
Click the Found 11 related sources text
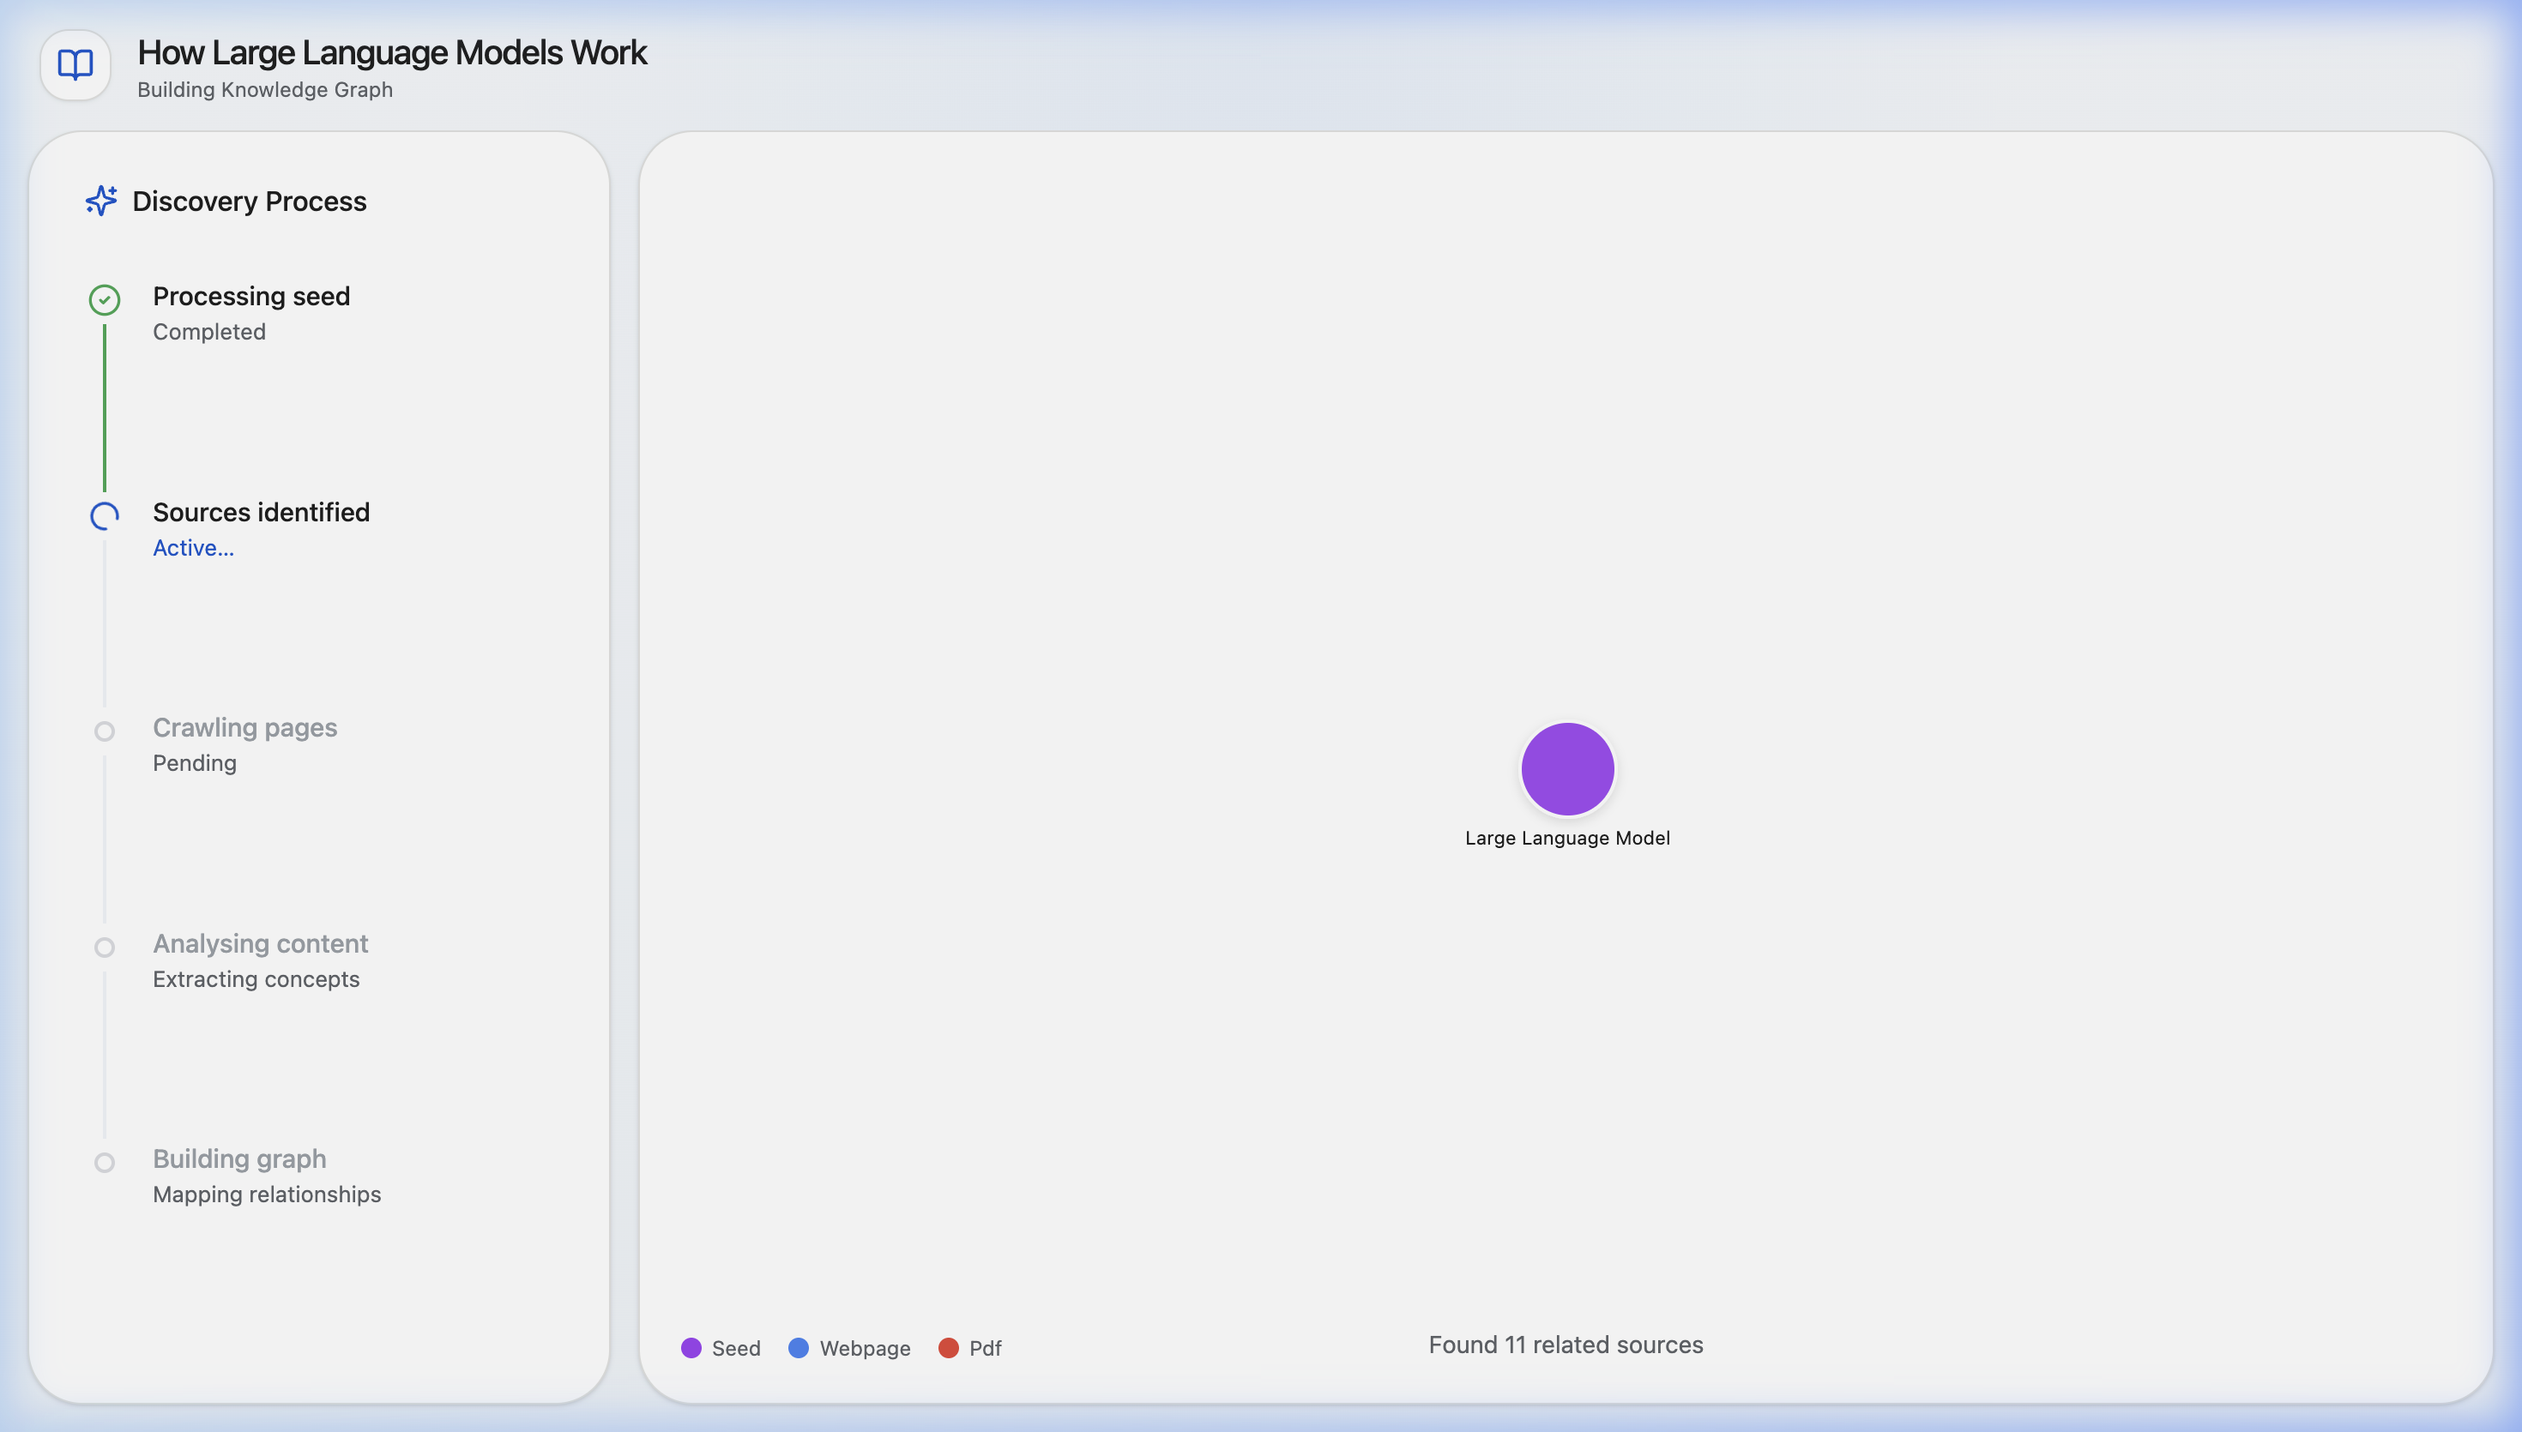(x=1565, y=1345)
